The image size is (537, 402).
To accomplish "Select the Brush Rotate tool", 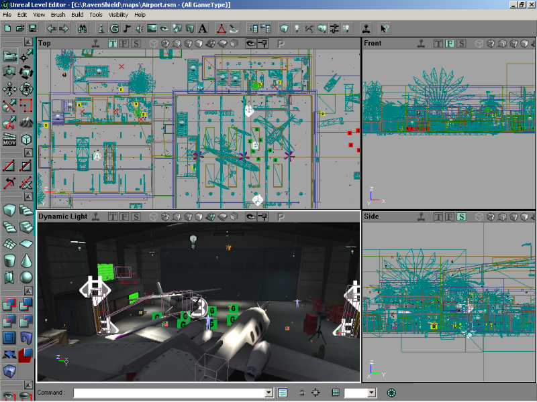I will [26, 72].
